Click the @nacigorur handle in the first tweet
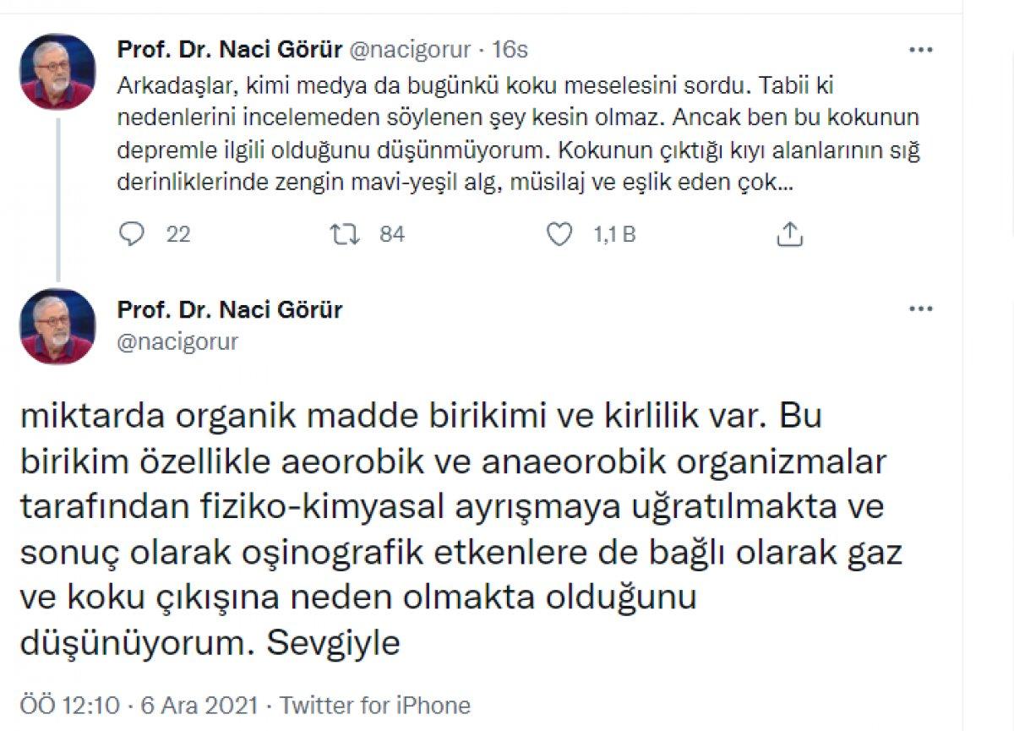Screen dimensions: 1014x731 click(407, 50)
